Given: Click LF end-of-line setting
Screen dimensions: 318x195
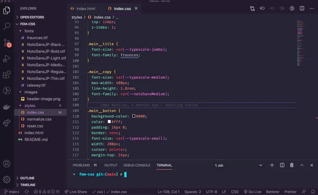Looking at the screenshot, I should [224, 192].
